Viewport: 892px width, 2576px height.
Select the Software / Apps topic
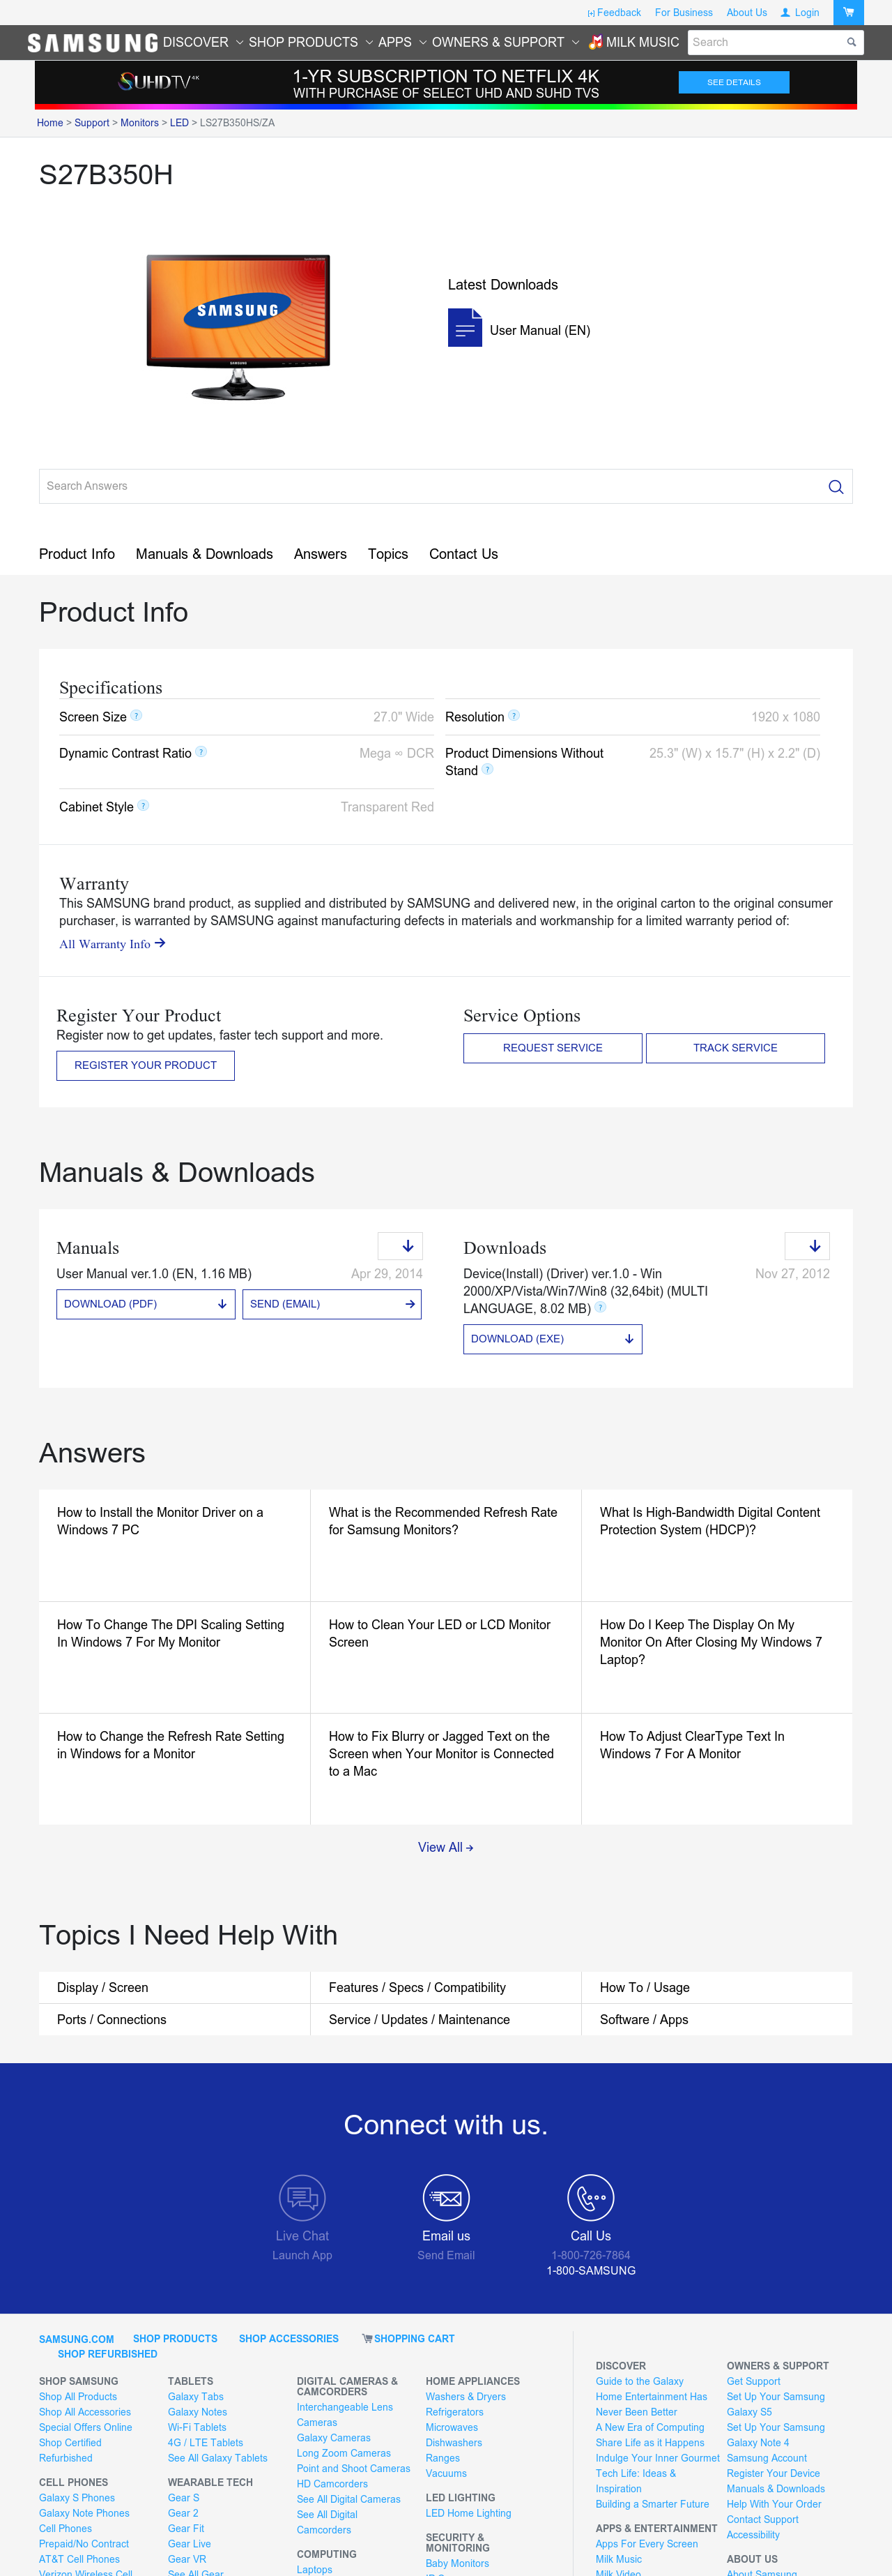[717, 2019]
